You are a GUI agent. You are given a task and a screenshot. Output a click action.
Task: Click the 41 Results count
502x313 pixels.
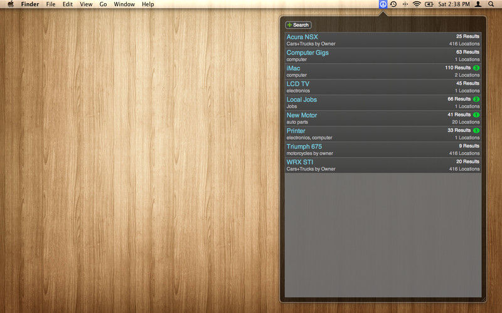point(459,115)
